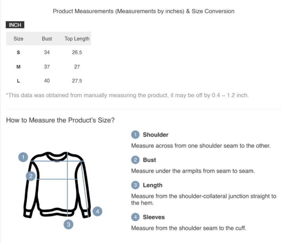Screen dimensions: 282x243
Task: Select the S size row label
Action: tap(18, 53)
